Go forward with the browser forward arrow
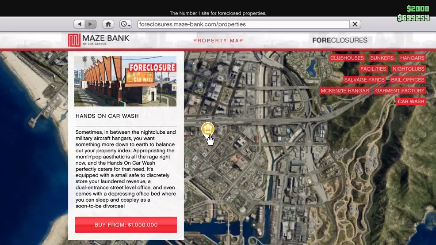Image resolution: width=436 pixels, height=245 pixels. pos(91,24)
